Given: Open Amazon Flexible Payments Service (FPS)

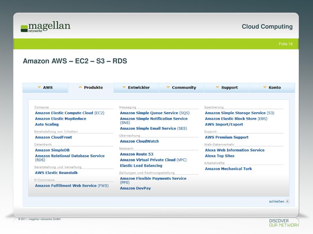Looking at the screenshot, I should coord(153,180).
